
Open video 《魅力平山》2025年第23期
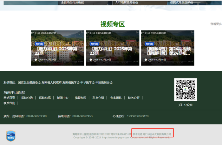coord(113,48)
